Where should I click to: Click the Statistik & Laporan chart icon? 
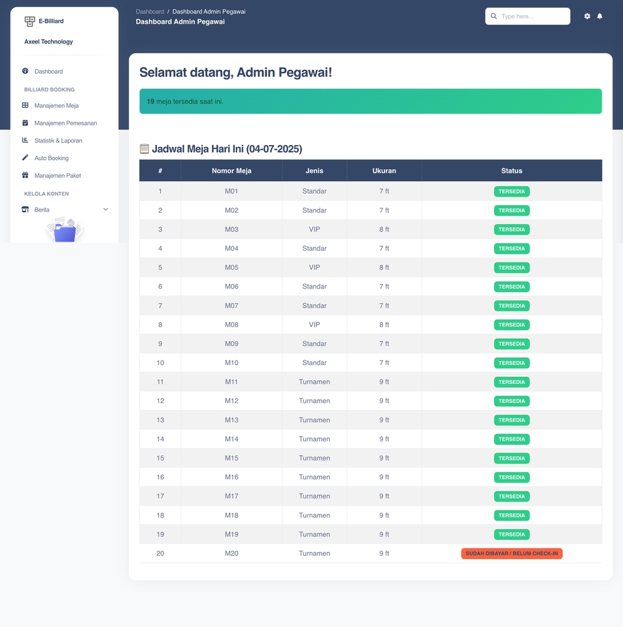tap(25, 140)
